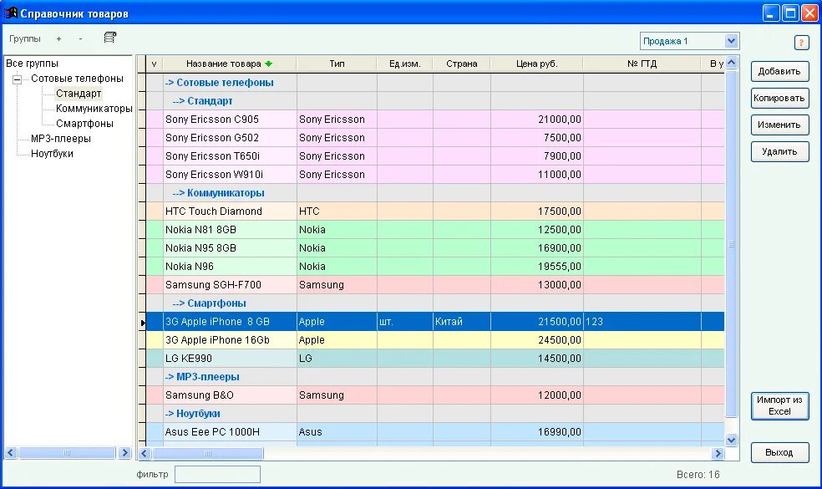Click the v column header

click(x=154, y=64)
